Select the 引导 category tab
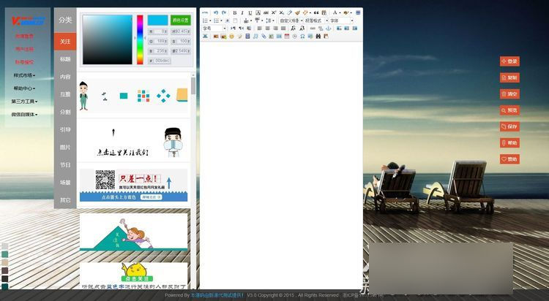549x301 pixels. tap(65, 129)
